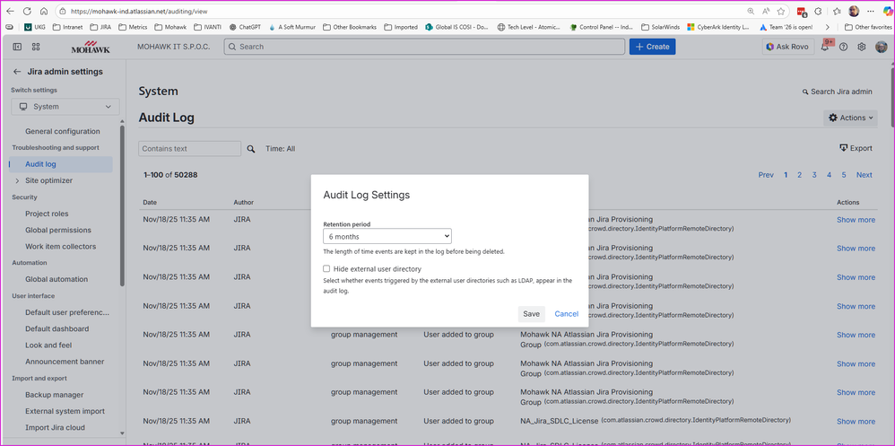Collapse Jira sidebar toggle icon
The width and height of the screenshot is (895, 446).
[17, 47]
